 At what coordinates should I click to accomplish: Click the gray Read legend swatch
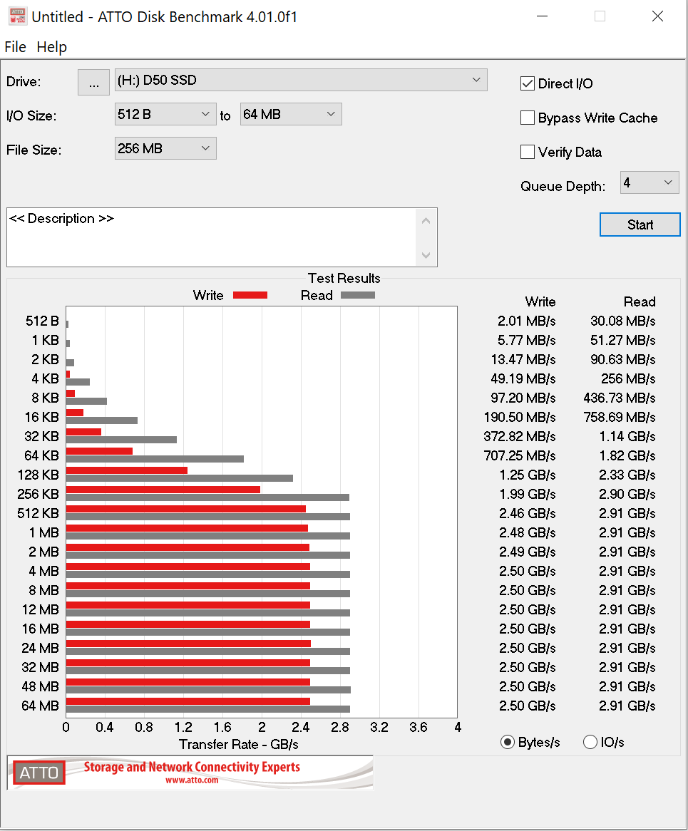358,295
